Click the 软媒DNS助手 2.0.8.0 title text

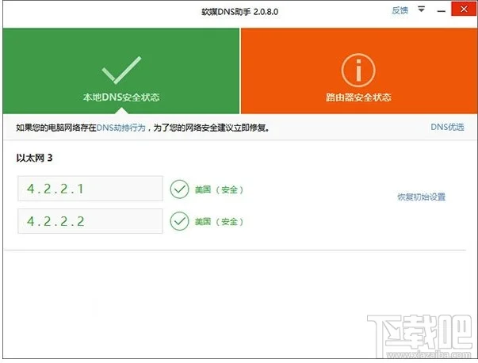pos(239,12)
